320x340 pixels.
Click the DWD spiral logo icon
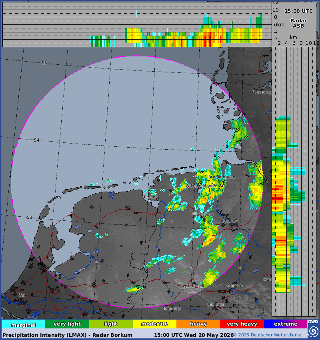point(313,331)
